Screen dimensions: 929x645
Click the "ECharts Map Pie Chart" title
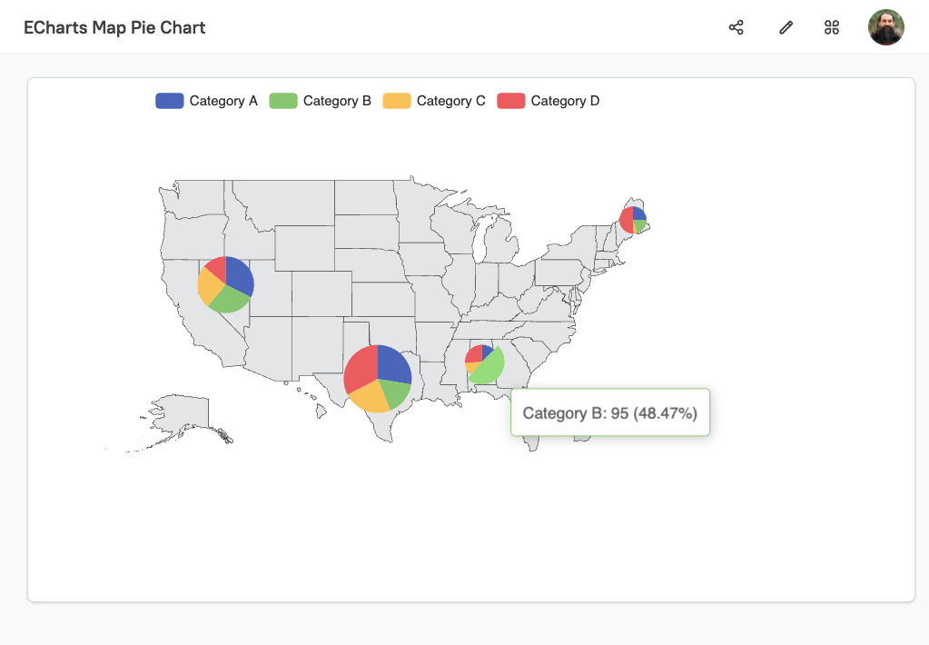click(114, 27)
